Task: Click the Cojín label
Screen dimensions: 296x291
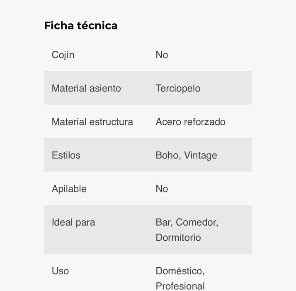Action: (x=63, y=55)
